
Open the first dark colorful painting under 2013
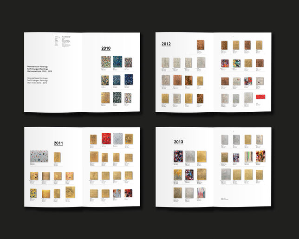[178, 156]
